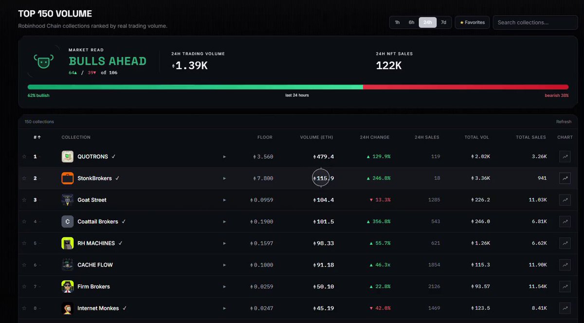This screenshot has width=584, height=323.
Task: Star the StonkBrokers collection
Action: pyautogui.click(x=24, y=179)
